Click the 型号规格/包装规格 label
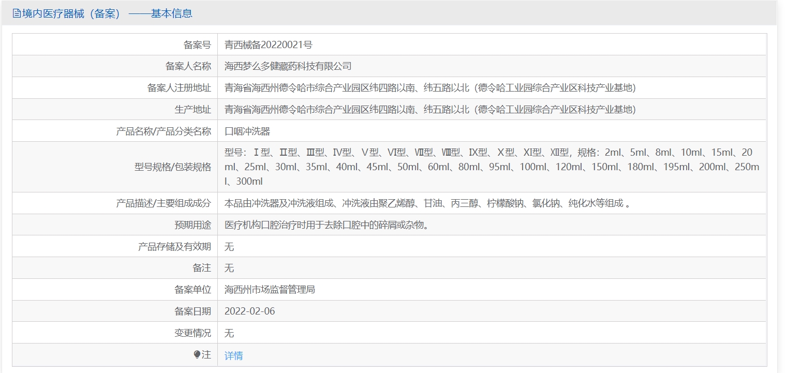Viewport: 787px width, 373px height. coord(173,167)
